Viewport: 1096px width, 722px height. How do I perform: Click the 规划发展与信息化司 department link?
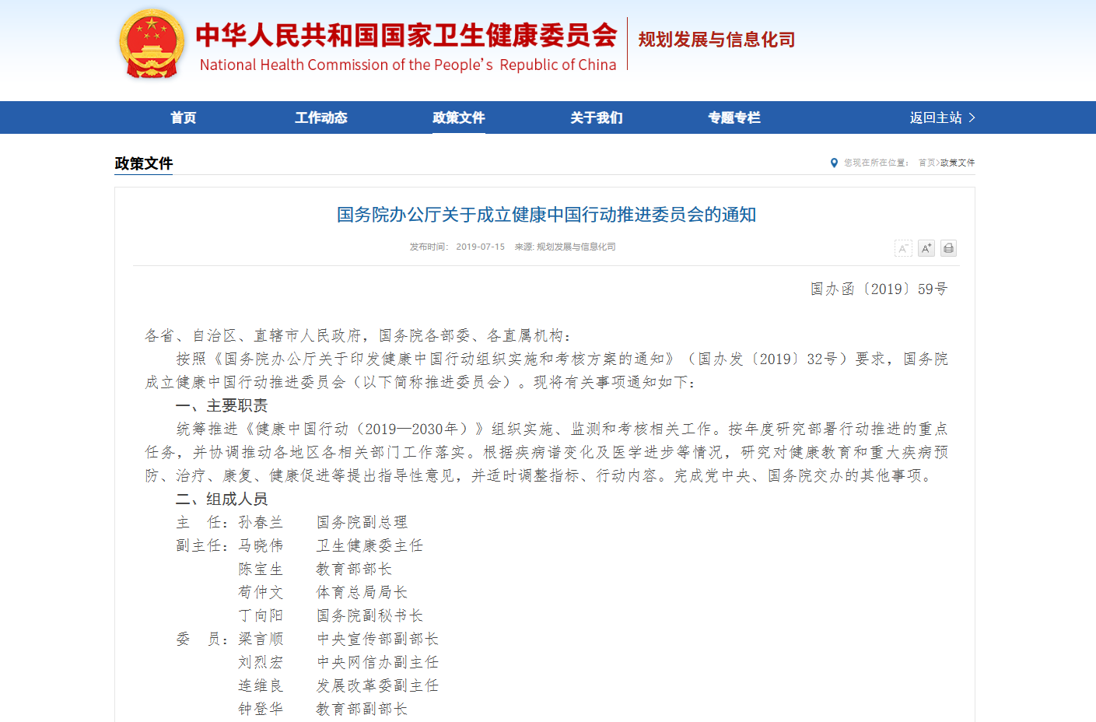pos(716,39)
